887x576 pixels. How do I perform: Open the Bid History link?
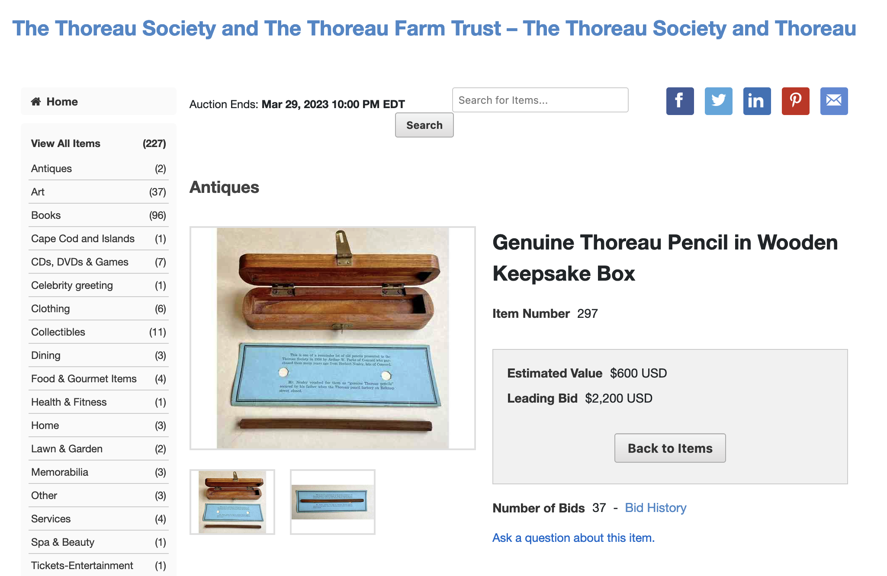pos(656,508)
